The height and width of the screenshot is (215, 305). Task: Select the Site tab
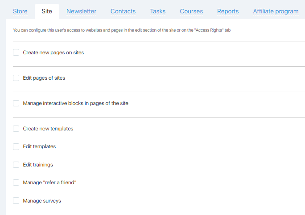tap(47, 12)
